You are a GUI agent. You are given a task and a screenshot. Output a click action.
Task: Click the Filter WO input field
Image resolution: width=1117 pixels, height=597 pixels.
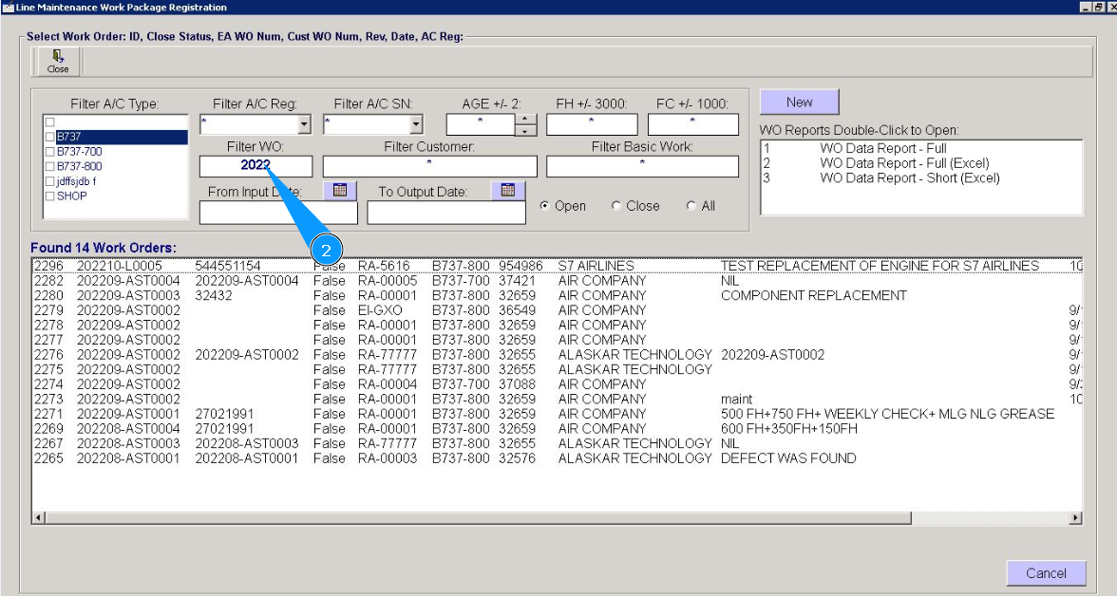pyautogui.click(x=256, y=166)
